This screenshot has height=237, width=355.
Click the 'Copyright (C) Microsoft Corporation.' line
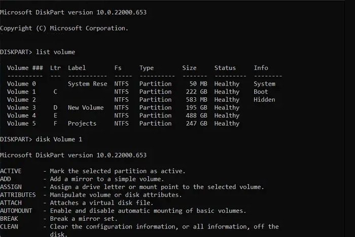(64, 28)
